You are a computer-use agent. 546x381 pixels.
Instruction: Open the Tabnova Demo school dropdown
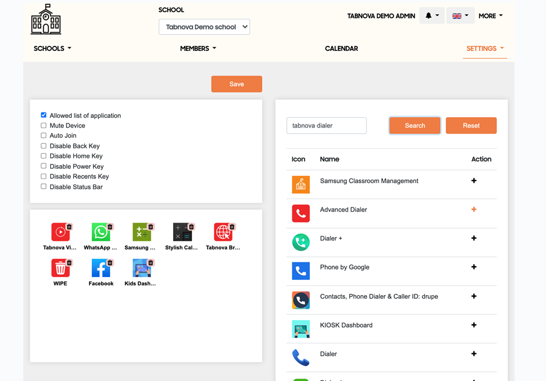(205, 27)
